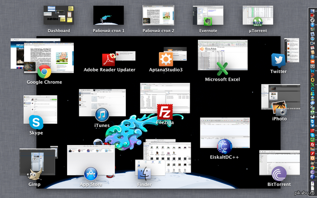Select the Finder face icon
317x198 pixels.
coord(144,174)
